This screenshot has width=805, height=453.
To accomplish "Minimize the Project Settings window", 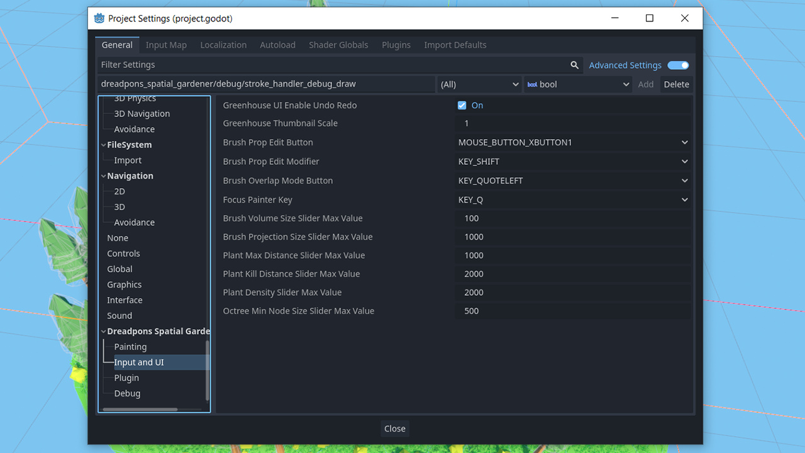I will coord(614,18).
